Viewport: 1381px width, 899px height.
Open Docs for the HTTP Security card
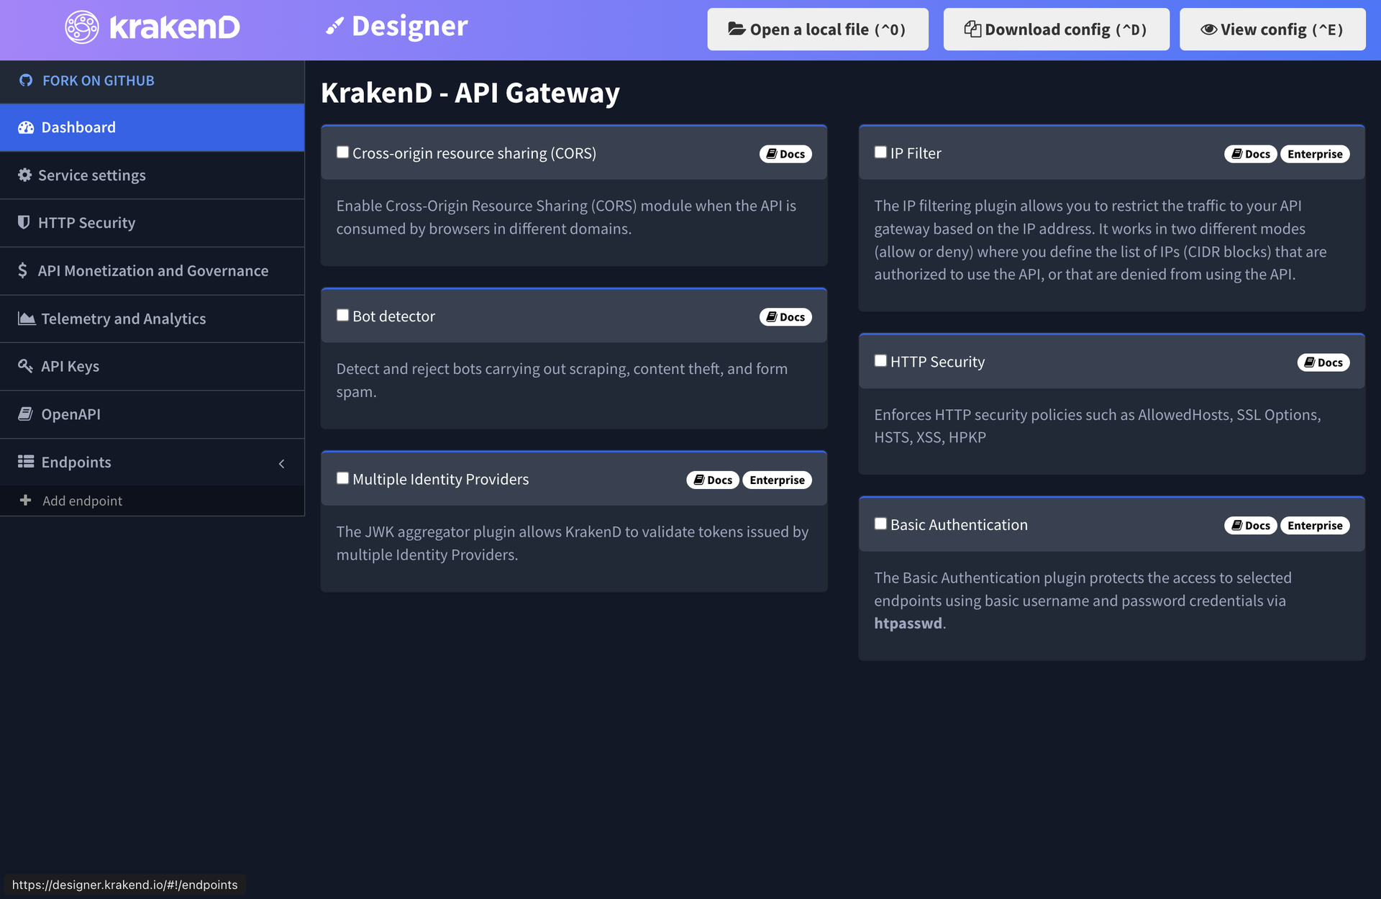point(1323,362)
